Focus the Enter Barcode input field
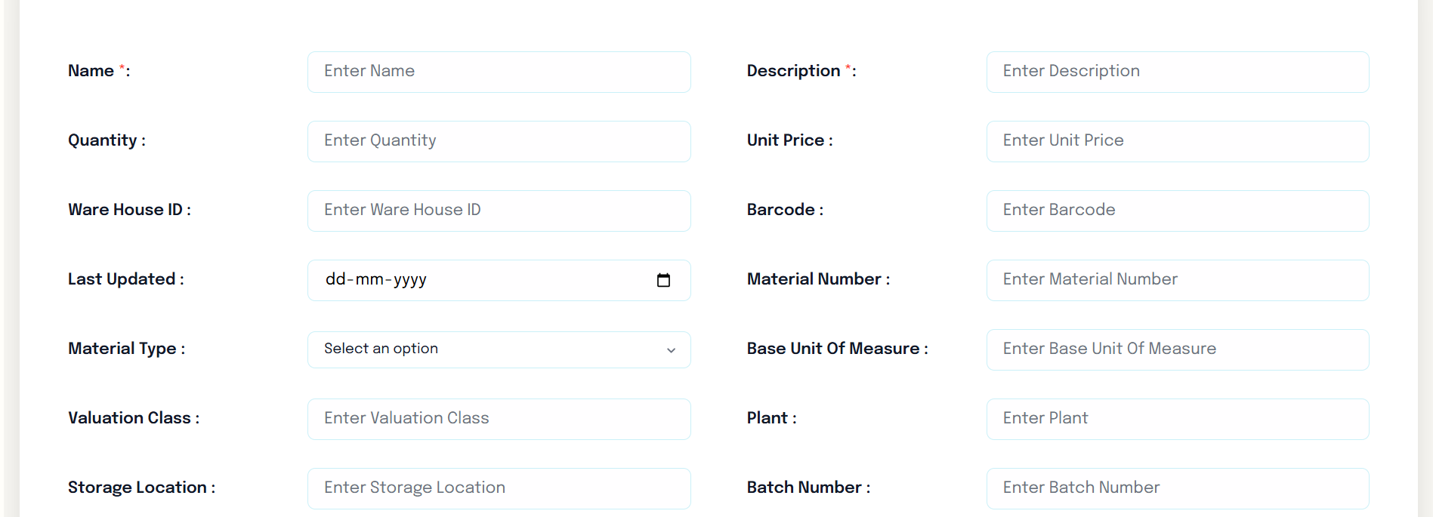The image size is (1433, 517). tap(1178, 211)
